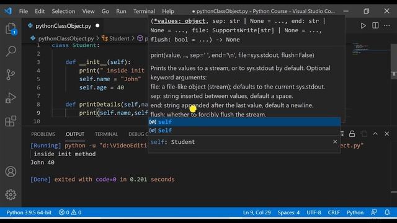Choose lowercase self suggestion
This screenshot has width=397, height=223.
point(244,122)
